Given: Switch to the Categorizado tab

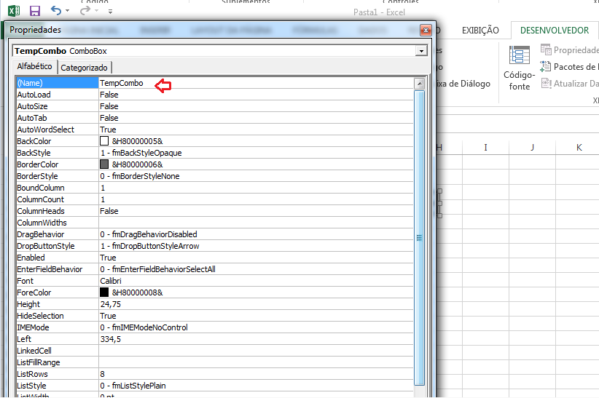Looking at the screenshot, I should [84, 68].
